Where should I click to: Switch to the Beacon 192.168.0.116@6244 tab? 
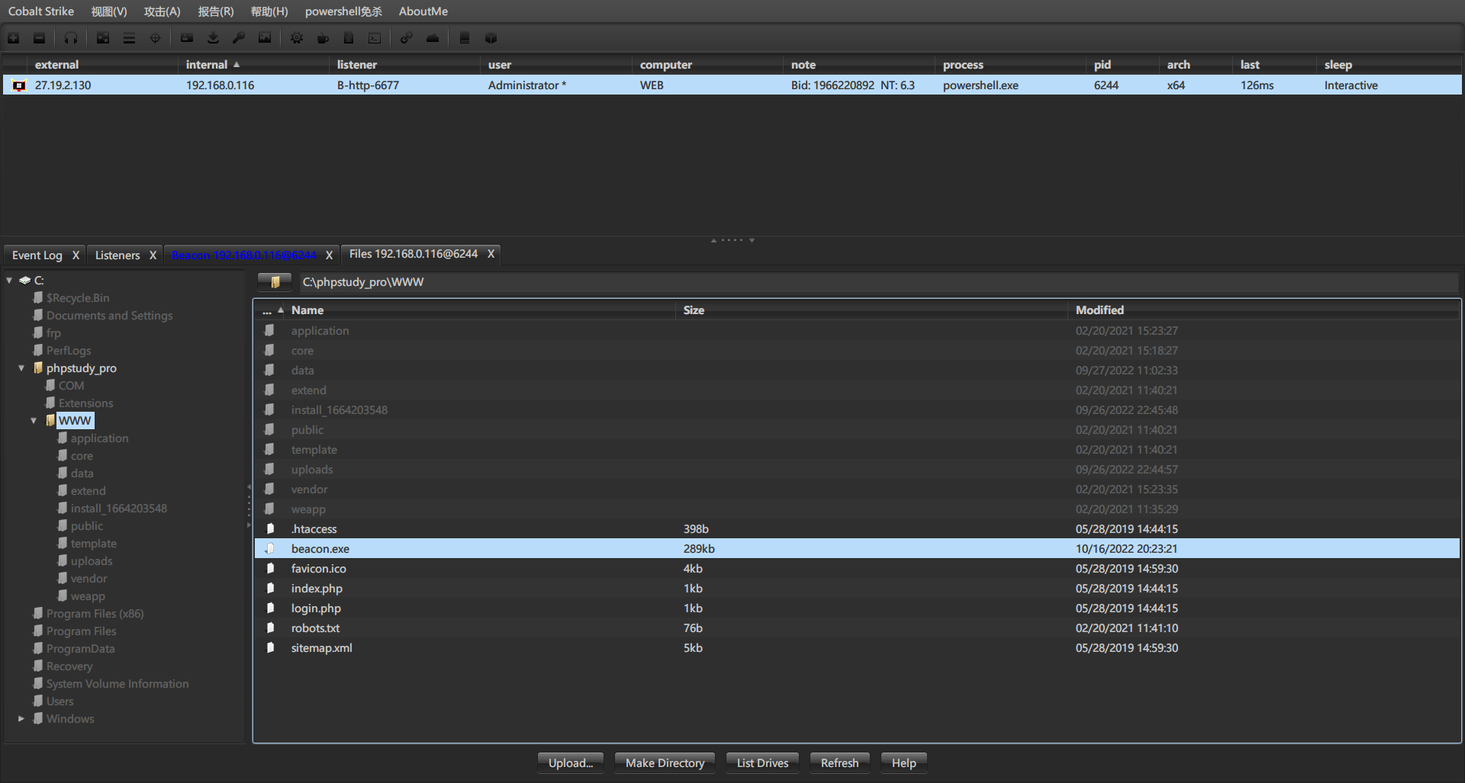coord(244,255)
